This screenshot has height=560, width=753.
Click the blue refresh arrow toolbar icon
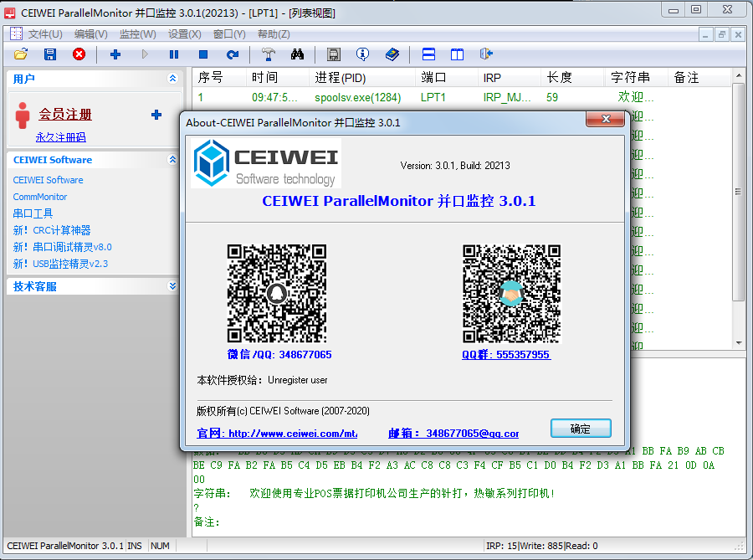point(233,54)
